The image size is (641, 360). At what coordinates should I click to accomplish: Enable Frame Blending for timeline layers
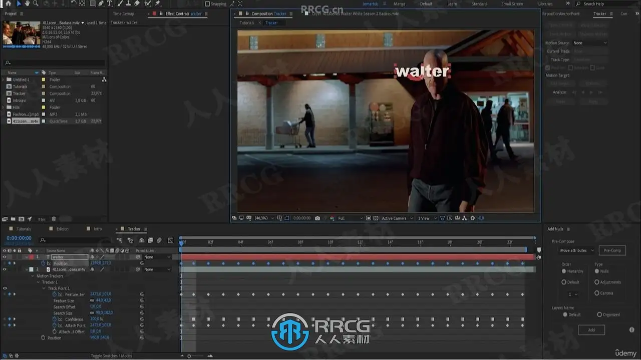pos(150,240)
